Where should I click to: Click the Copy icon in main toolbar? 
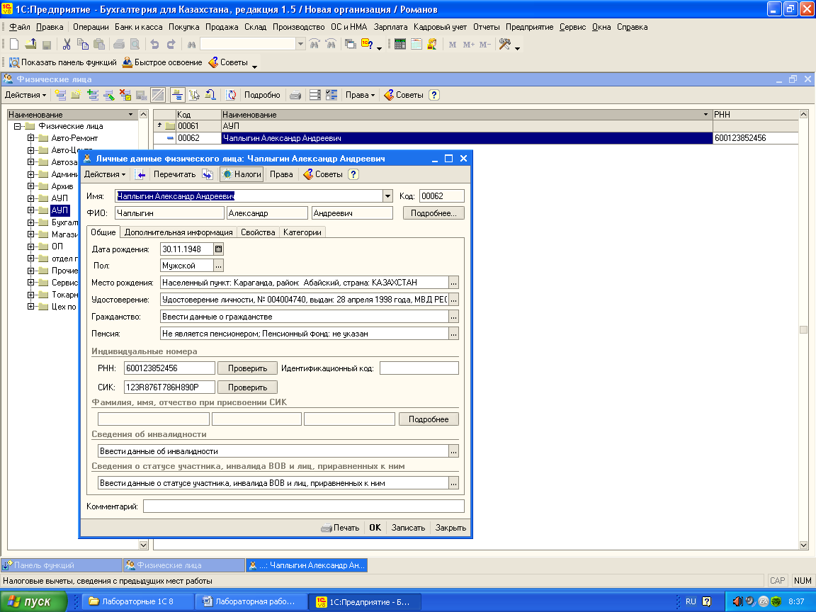coord(82,44)
